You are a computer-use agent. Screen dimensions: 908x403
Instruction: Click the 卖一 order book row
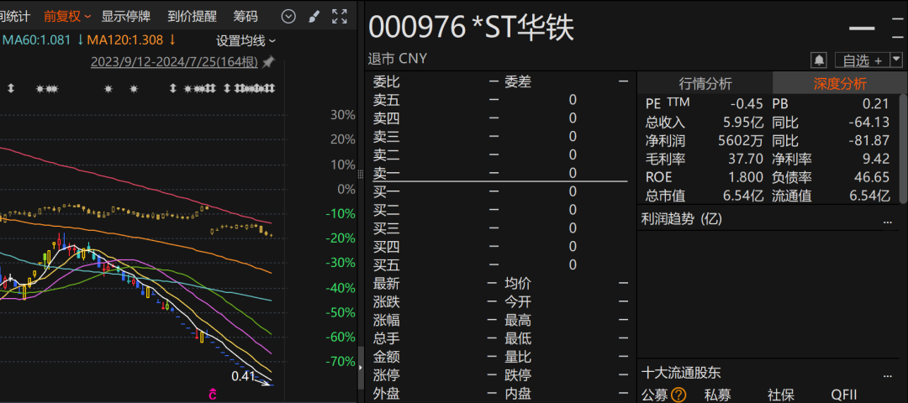coord(500,173)
